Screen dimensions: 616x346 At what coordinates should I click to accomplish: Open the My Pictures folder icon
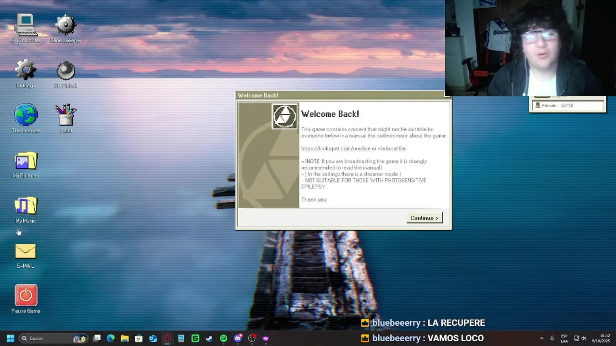click(x=26, y=164)
